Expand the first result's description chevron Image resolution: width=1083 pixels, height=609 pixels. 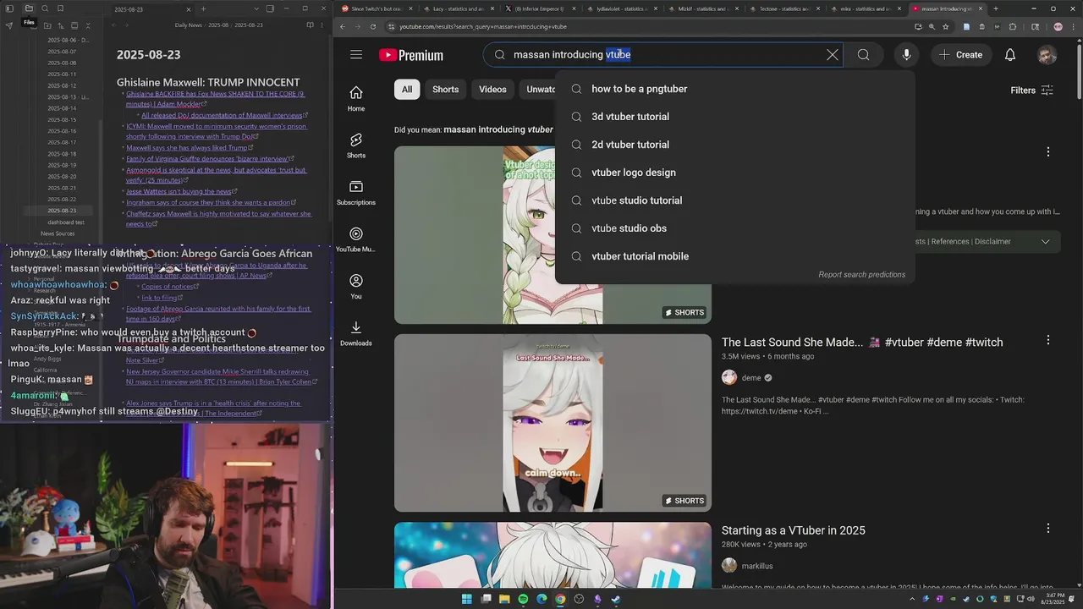pos(1045,242)
